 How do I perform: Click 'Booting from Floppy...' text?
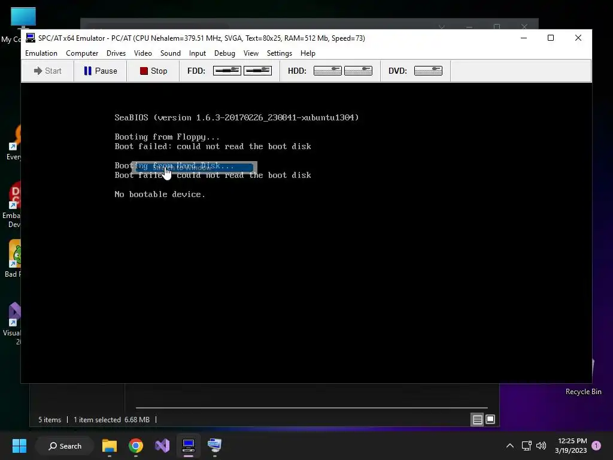tap(167, 137)
